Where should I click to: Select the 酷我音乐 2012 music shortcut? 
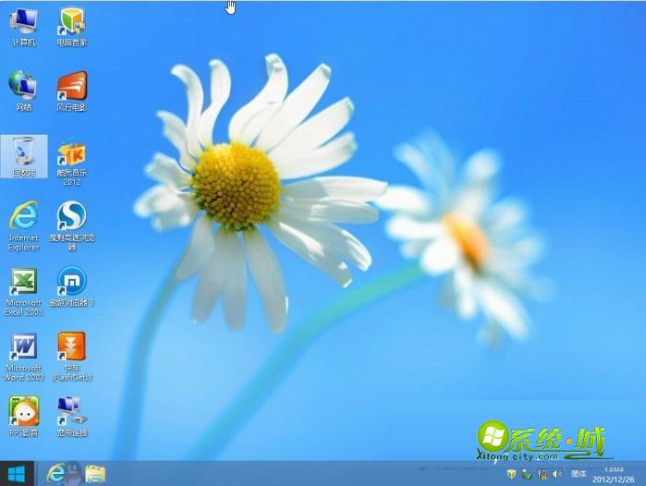72,164
